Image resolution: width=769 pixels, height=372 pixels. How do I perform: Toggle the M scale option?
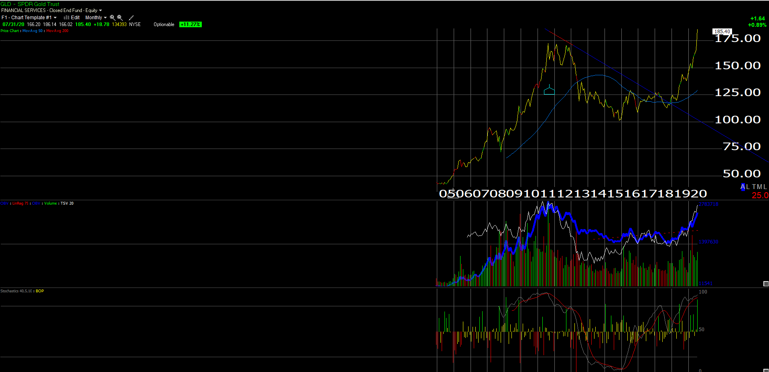coord(759,187)
